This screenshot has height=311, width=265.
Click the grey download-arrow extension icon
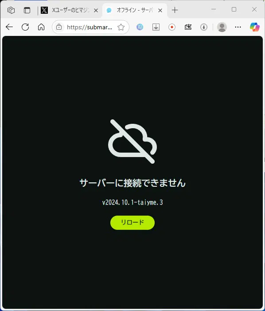click(156, 27)
